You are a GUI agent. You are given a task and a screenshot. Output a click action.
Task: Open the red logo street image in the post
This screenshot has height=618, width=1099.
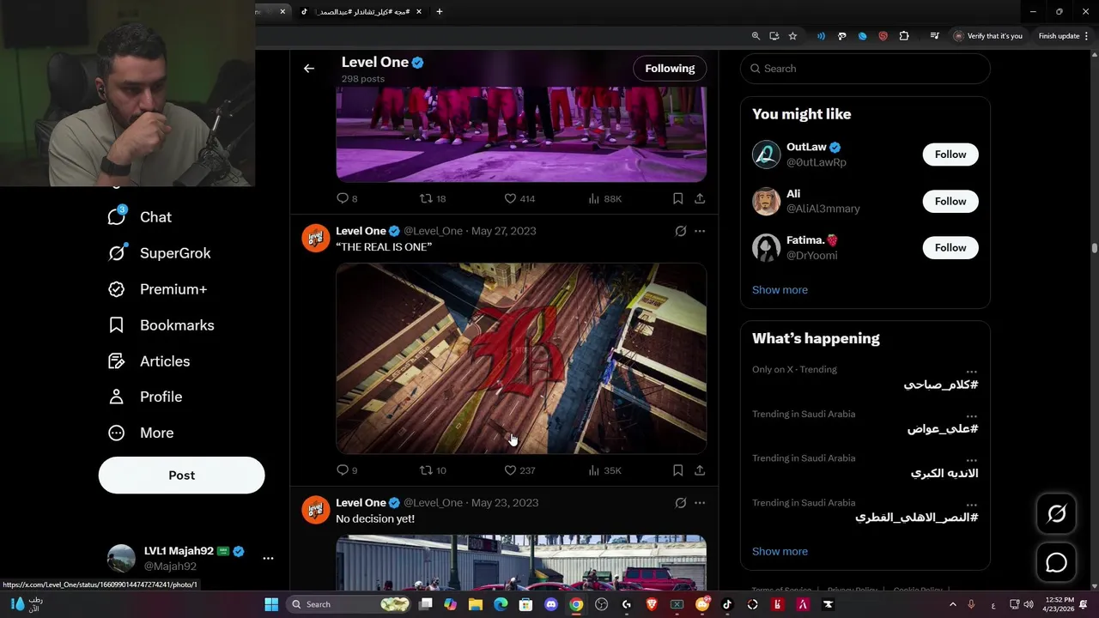pyautogui.click(x=521, y=358)
